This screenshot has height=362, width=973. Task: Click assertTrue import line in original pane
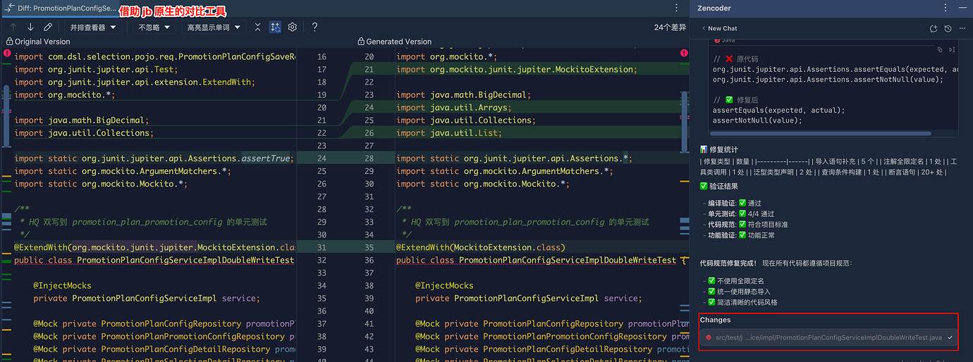click(x=153, y=158)
